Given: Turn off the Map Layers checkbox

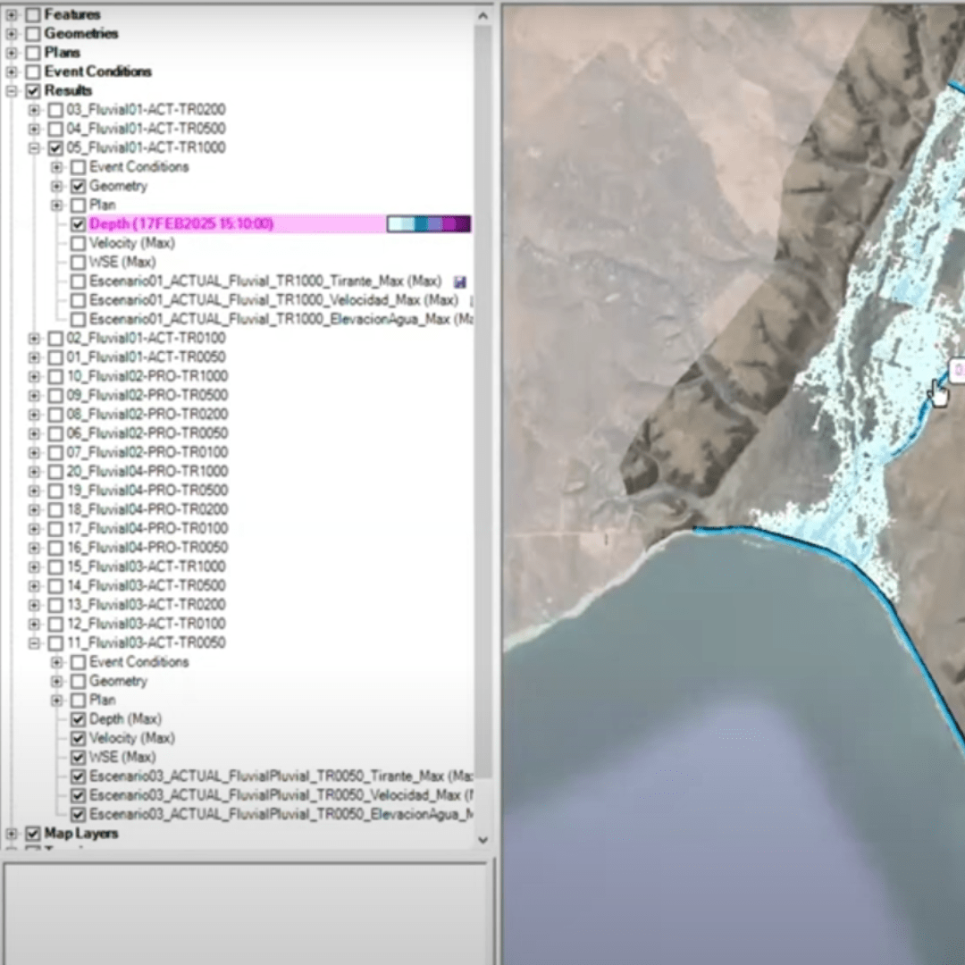Looking at the screenshot, I should click(x=33, y=834).
